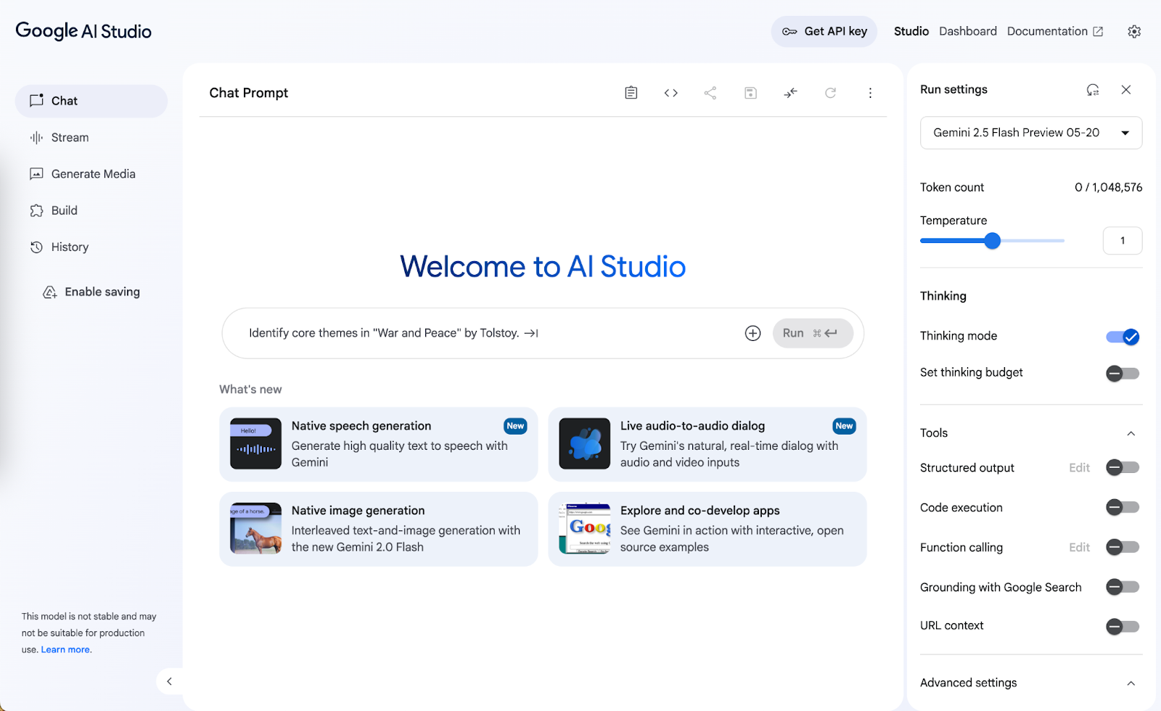Open settings gear in the header
1161x711 pixels.
(1134, 32)
